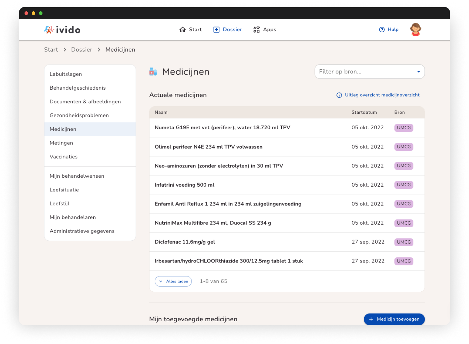Open Administratieve gegevens in the sidebar
This screenshot has width=469, height=344.
90,231
